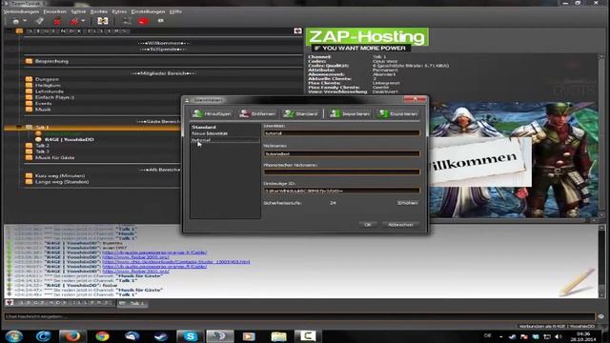Click Importieren in identities dialog
The image size is (610, 343).
350,113
